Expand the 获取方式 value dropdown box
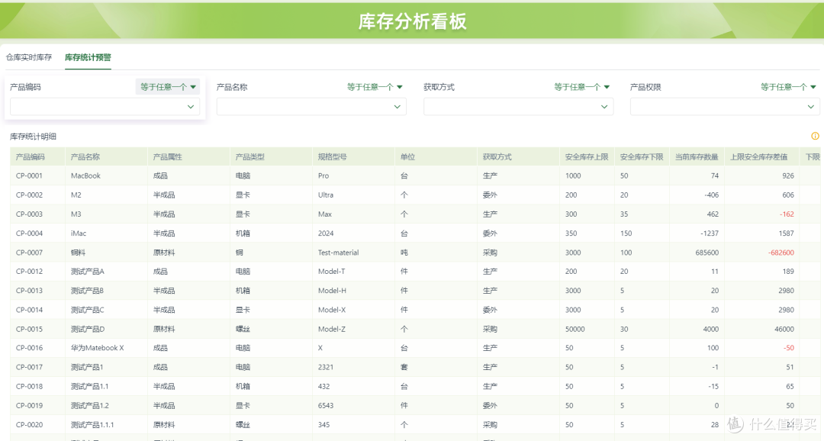The image size is (824, 441). (x=518, y=107)
